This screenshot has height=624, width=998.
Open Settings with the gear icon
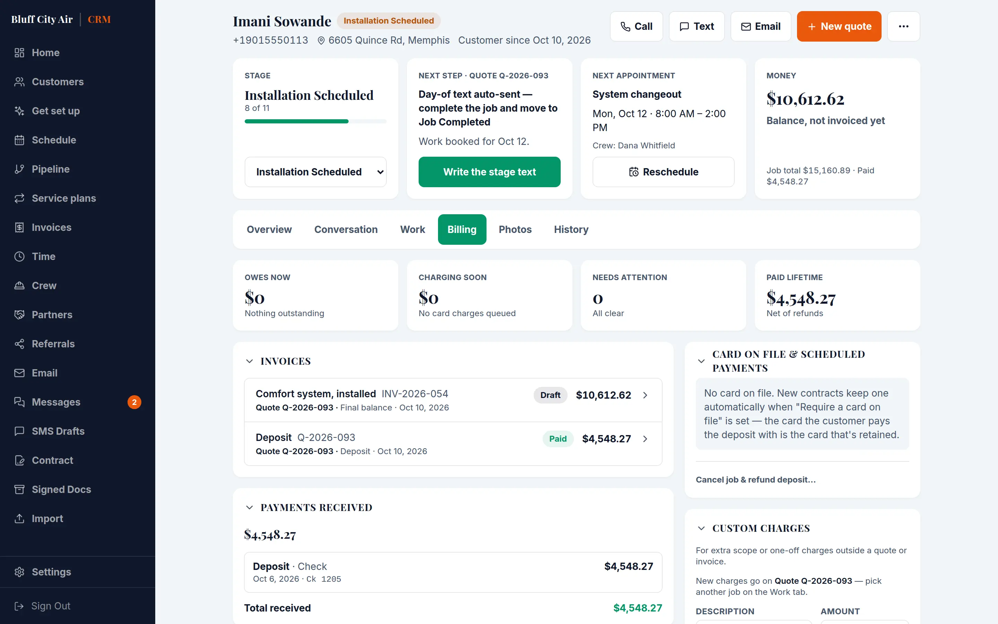click(x=78, y=572)
